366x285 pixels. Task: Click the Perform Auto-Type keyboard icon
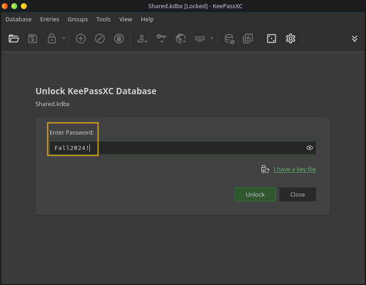[200, 39]
